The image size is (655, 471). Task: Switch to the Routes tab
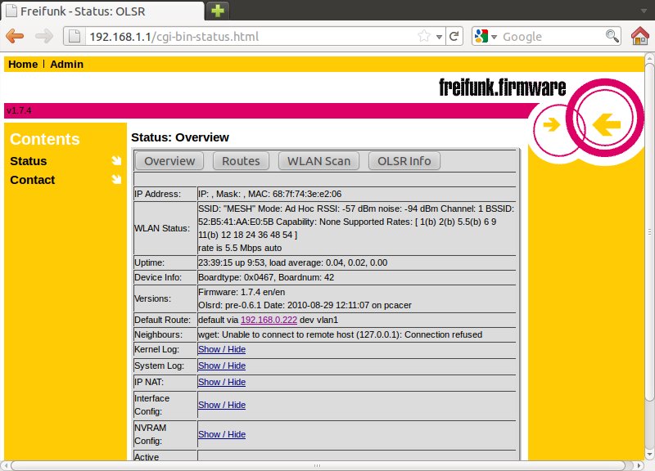point(241,161)
